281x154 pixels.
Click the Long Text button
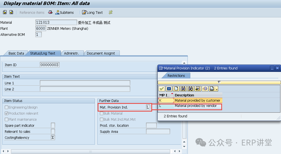92,12
